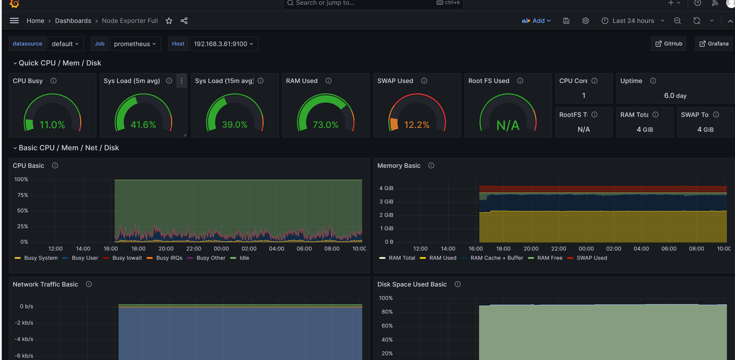
Task: Collapse Basic CPU / Mem / Net / Disk row
Action: (x=66, y=148)
